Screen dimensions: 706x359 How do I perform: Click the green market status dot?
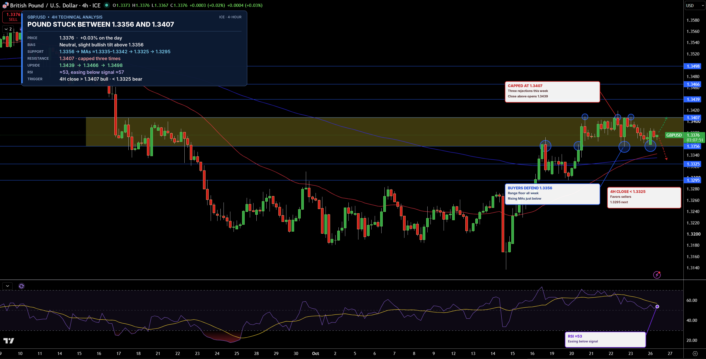(x=106, y=5)
